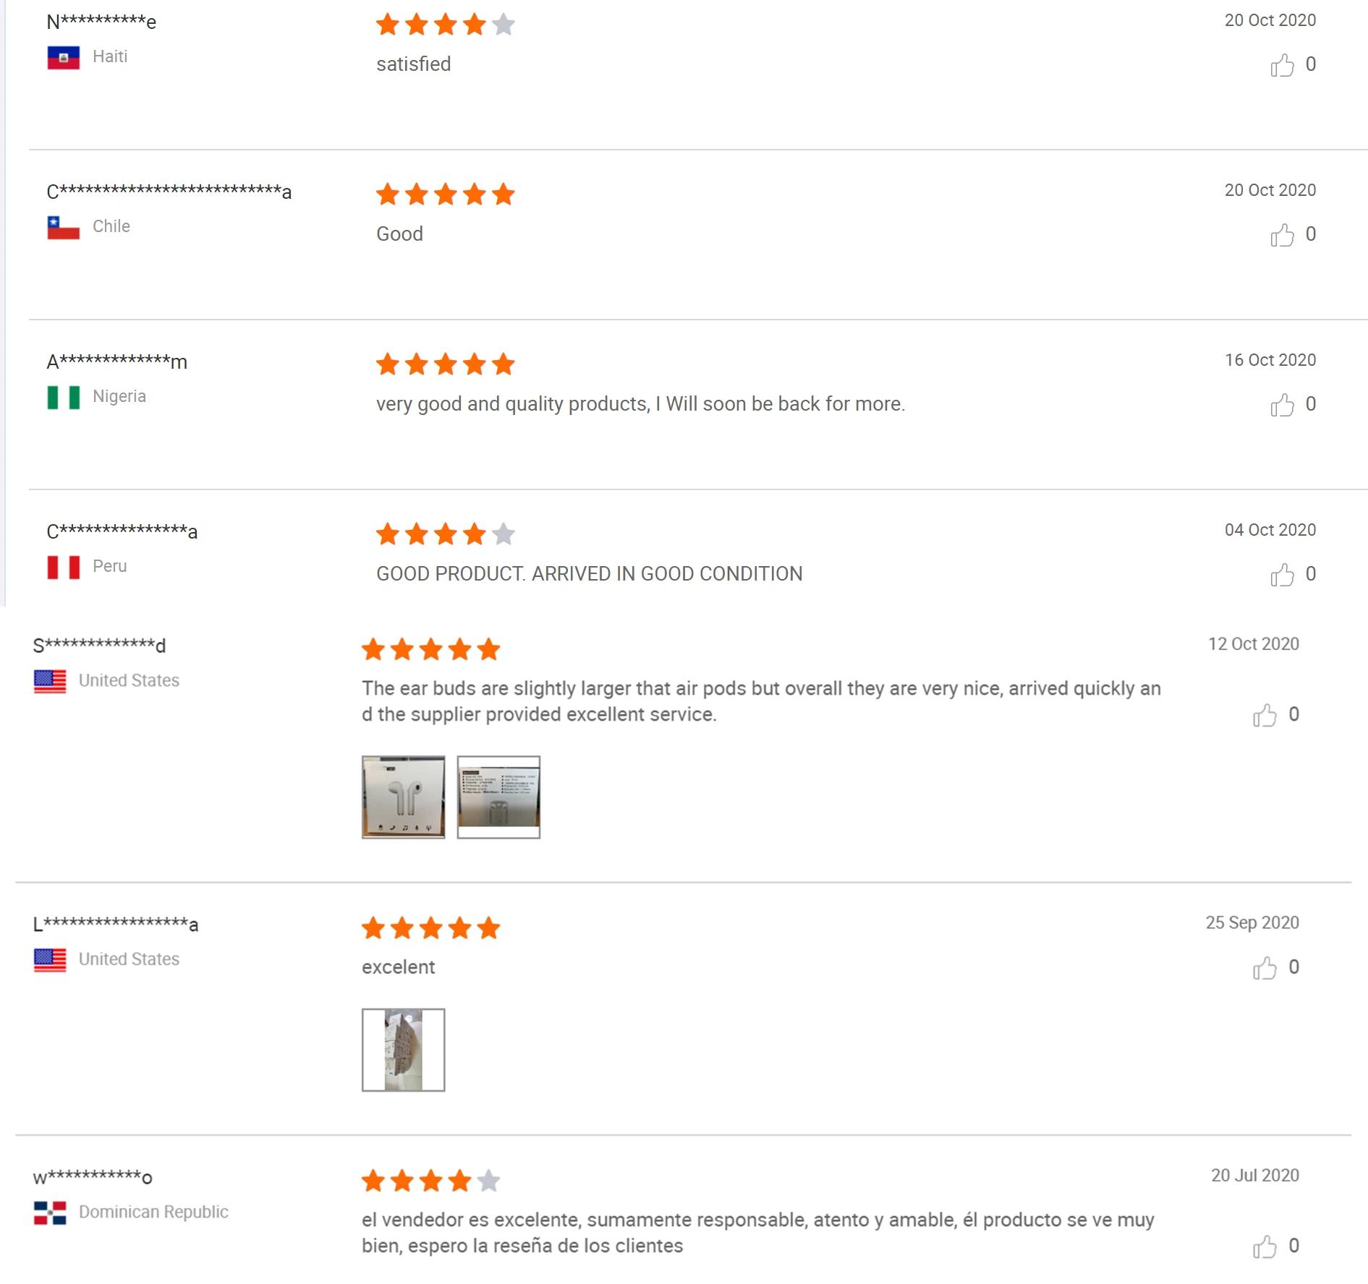Click the Chile country label
The image size is (1368, 1284).
[111, 226]
